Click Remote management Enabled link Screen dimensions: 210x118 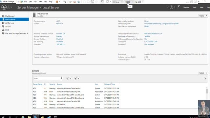pos(59,36)
